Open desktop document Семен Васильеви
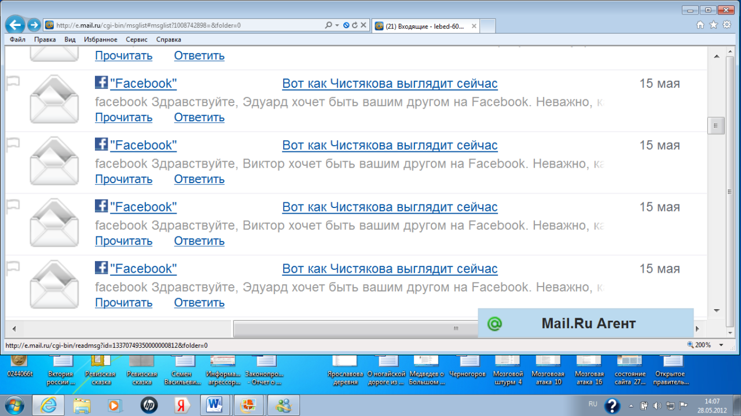This screenshot has width=741, height=416. click(181, 370)
